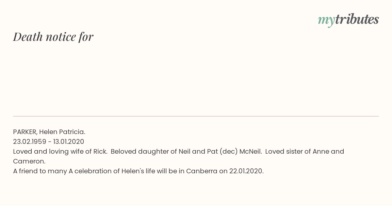Image resolution: width=392 pixels, height=206 pixels.
Task: Click the green "my" in the logo
Action: point(326,21)
